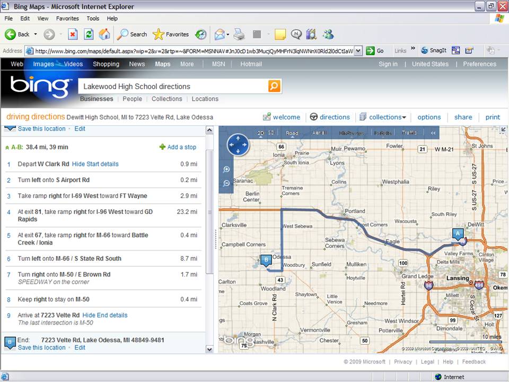The height and width of the screenshot is (382, 509).
Task: Click the browser address bar URL
Action: point(194,51)
